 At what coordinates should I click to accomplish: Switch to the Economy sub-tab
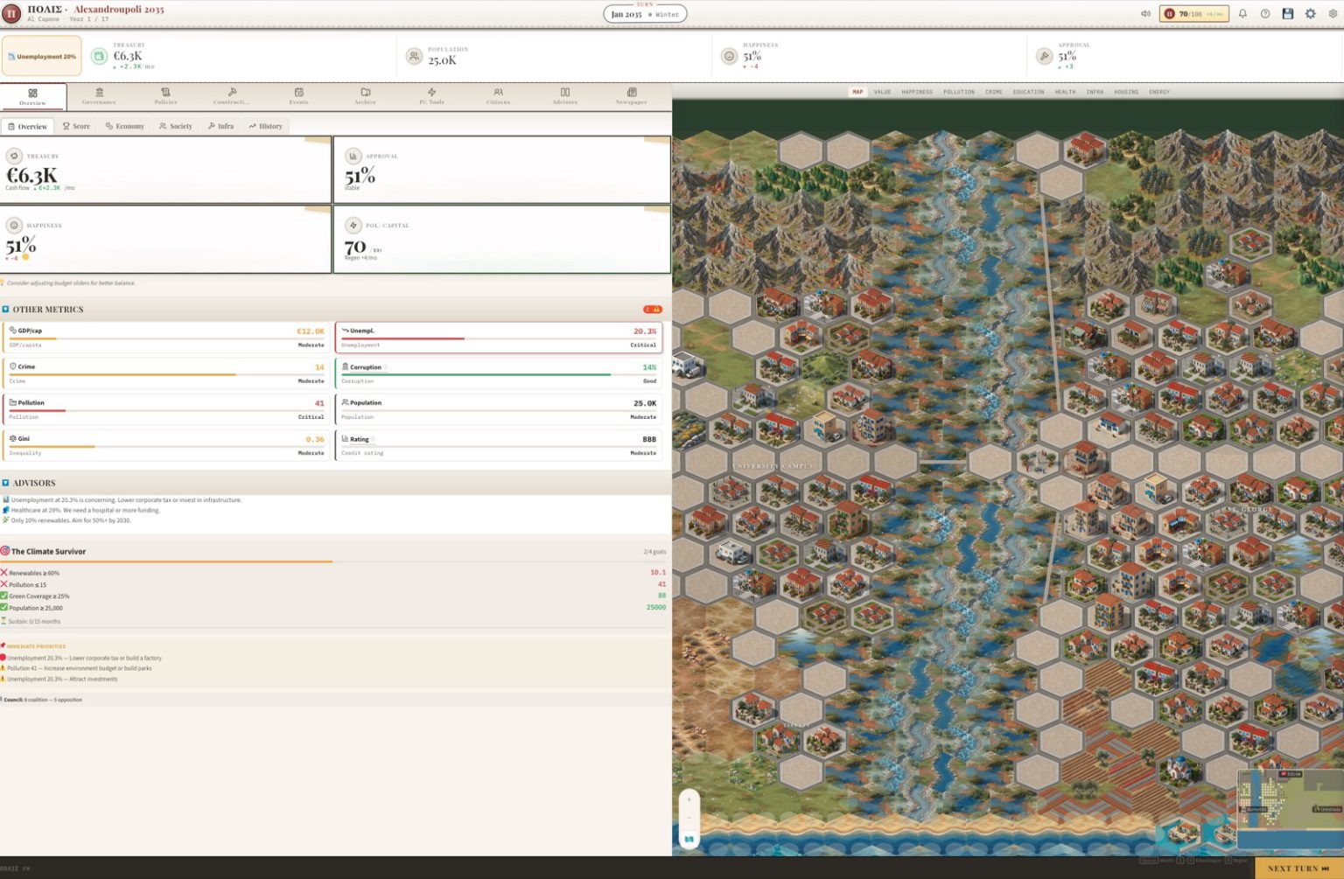125,126
